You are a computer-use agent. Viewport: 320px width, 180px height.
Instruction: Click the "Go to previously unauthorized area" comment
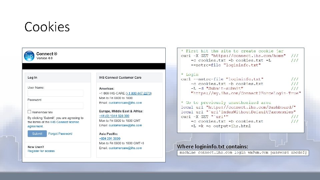pyautogui.click(x=226, y=103)
